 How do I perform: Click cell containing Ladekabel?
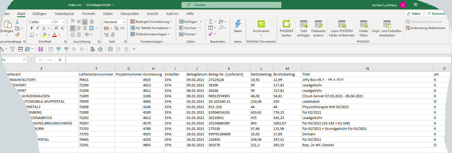[367, 101]
